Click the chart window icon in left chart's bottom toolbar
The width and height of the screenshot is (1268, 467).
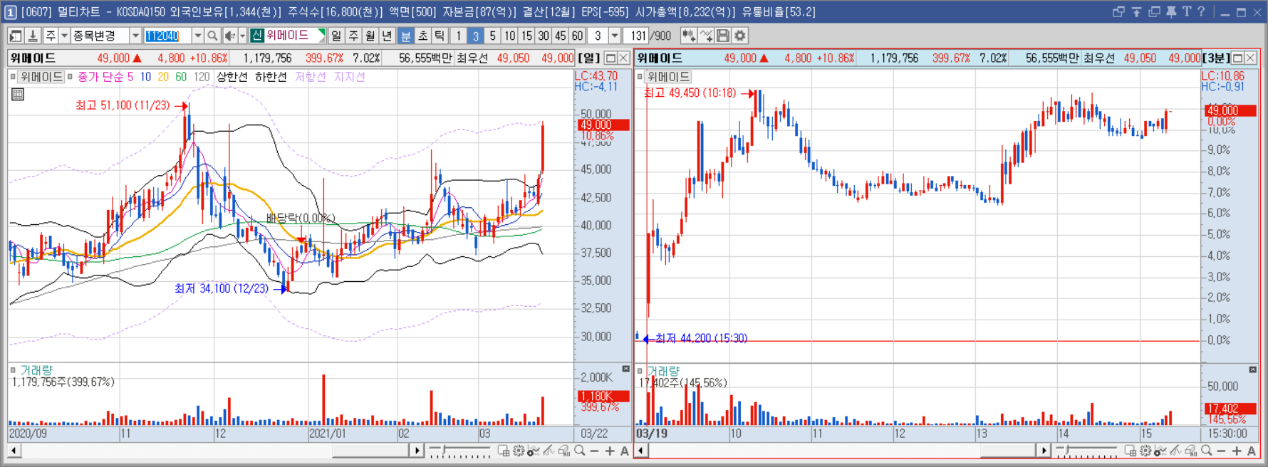[x=503, y=451]
